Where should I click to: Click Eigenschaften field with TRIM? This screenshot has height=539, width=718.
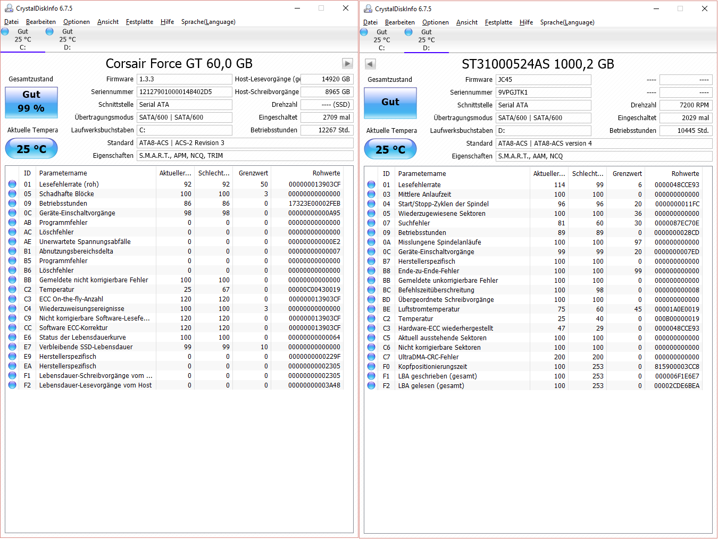[245, 156]
